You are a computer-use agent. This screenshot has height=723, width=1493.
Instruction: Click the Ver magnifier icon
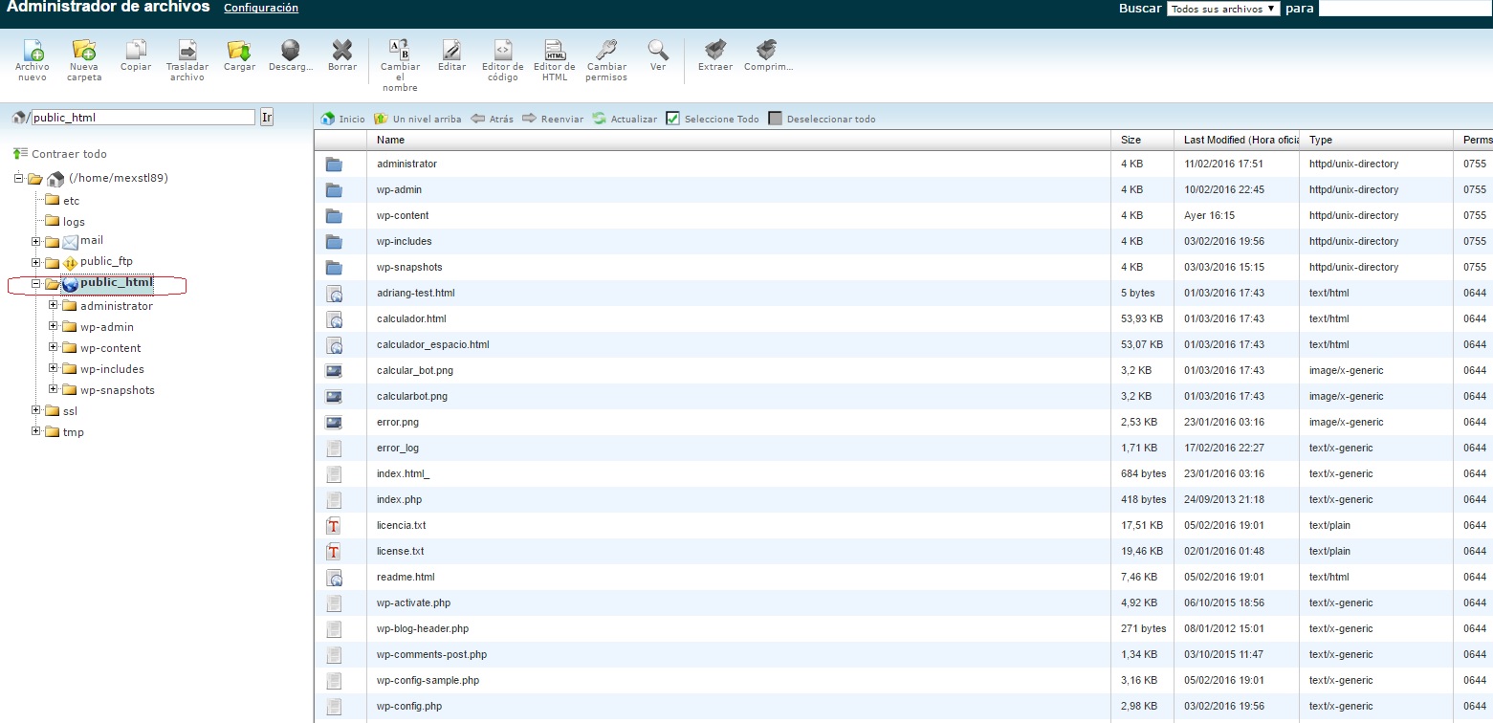tap(658, 51)
